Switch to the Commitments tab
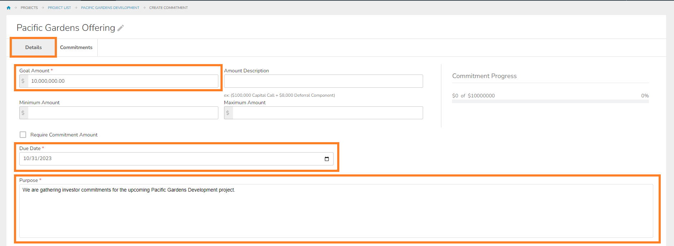Viewport: 674px width, 246px height. tap(76, 47)
